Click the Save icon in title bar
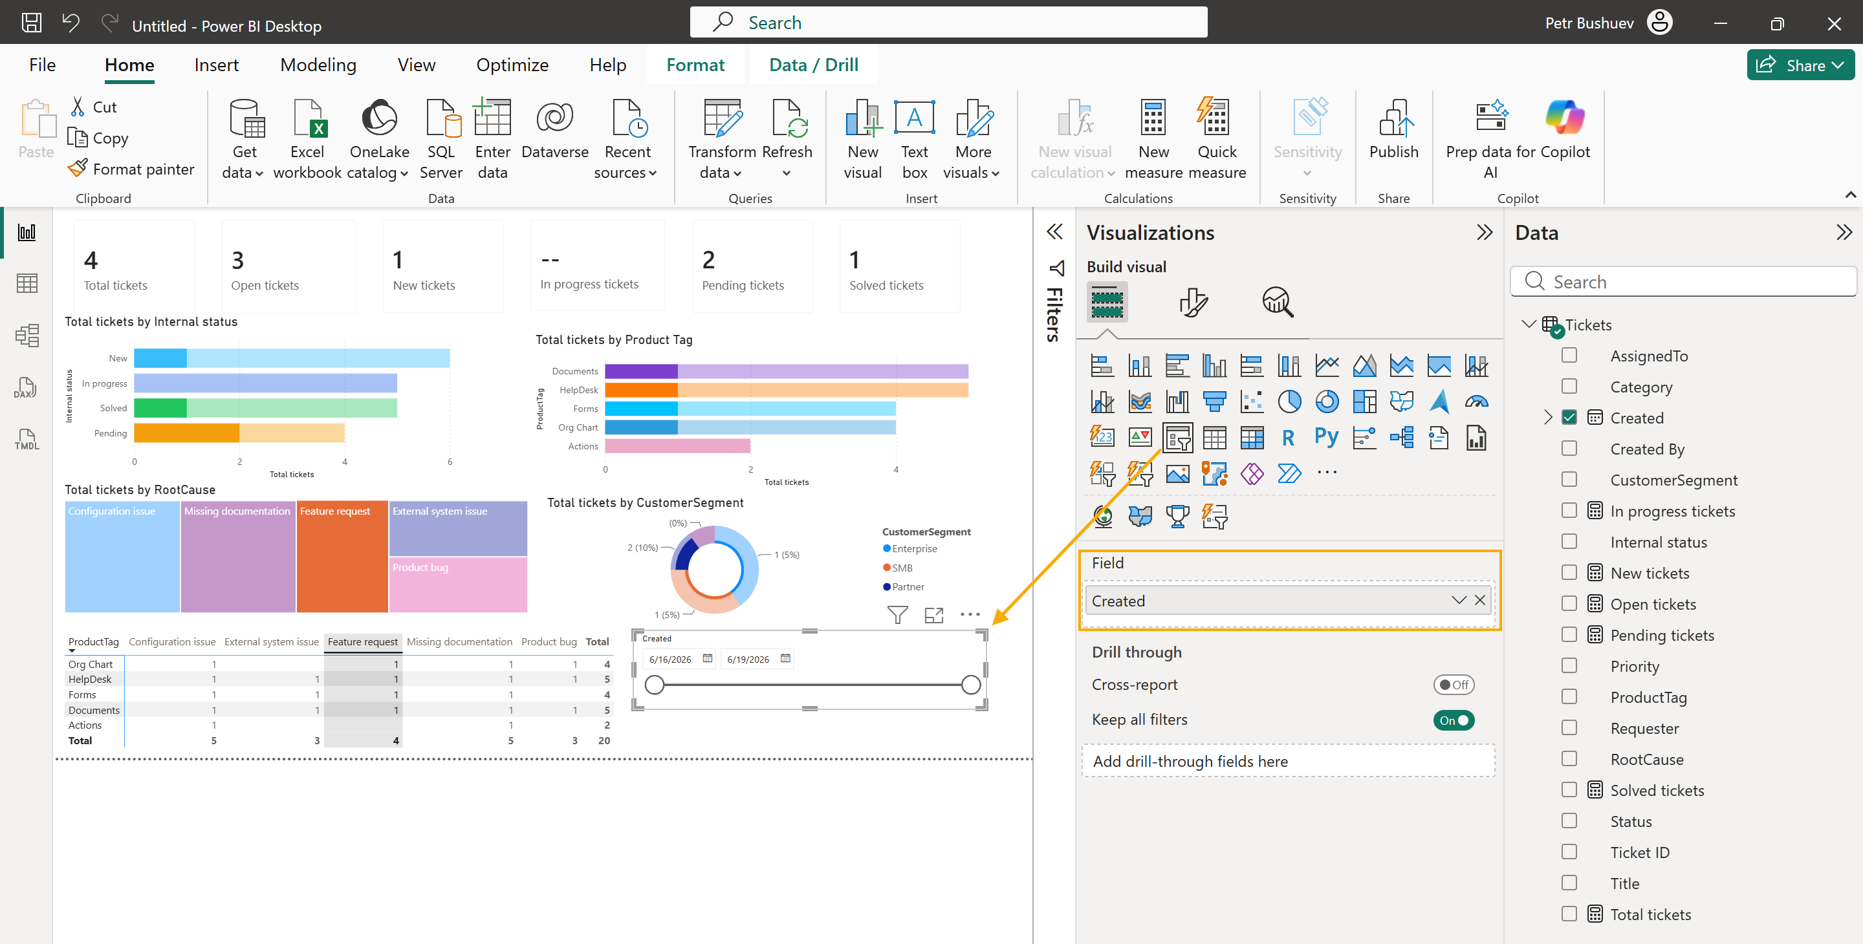 tap(31, 23)
